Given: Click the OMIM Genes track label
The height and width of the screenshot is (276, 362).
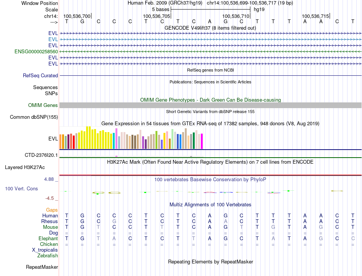Looking at the screenshot, I should 43,105.
